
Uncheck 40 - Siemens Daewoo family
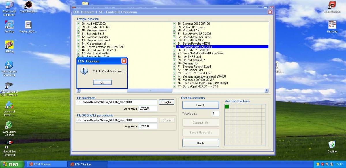click(x=78, y=30)
